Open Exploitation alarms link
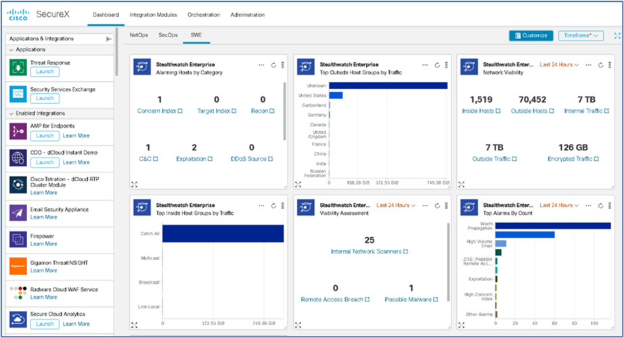 194,159
